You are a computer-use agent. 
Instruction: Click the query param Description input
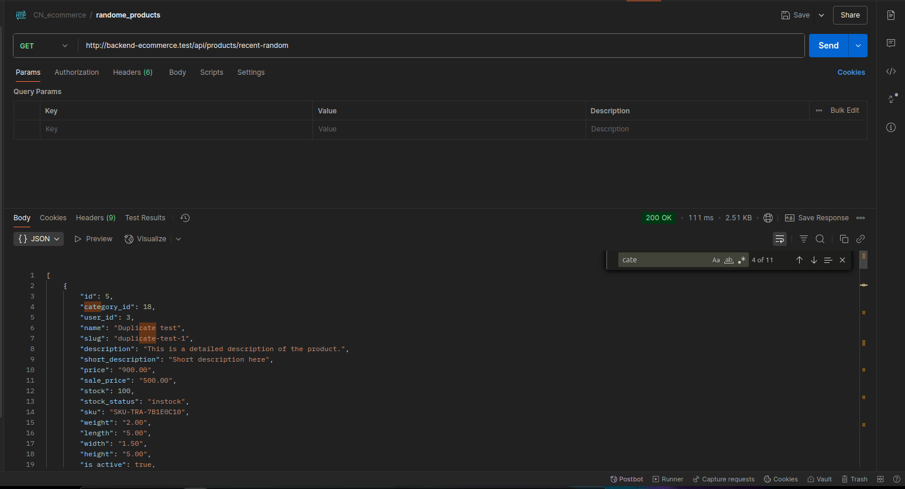click(726, 129)
